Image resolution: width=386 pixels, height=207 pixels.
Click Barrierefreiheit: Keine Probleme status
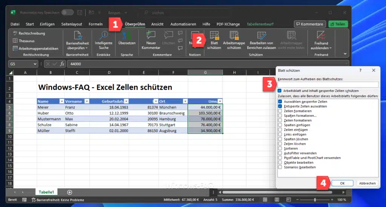[x=58, y=200]
